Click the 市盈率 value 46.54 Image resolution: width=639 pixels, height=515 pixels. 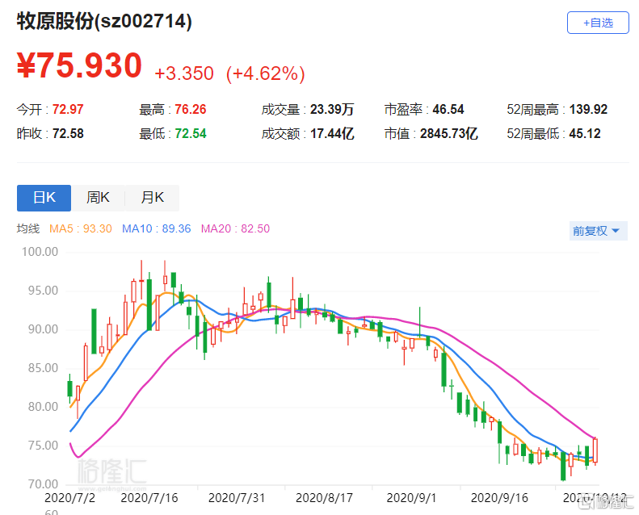pos(448,109)
